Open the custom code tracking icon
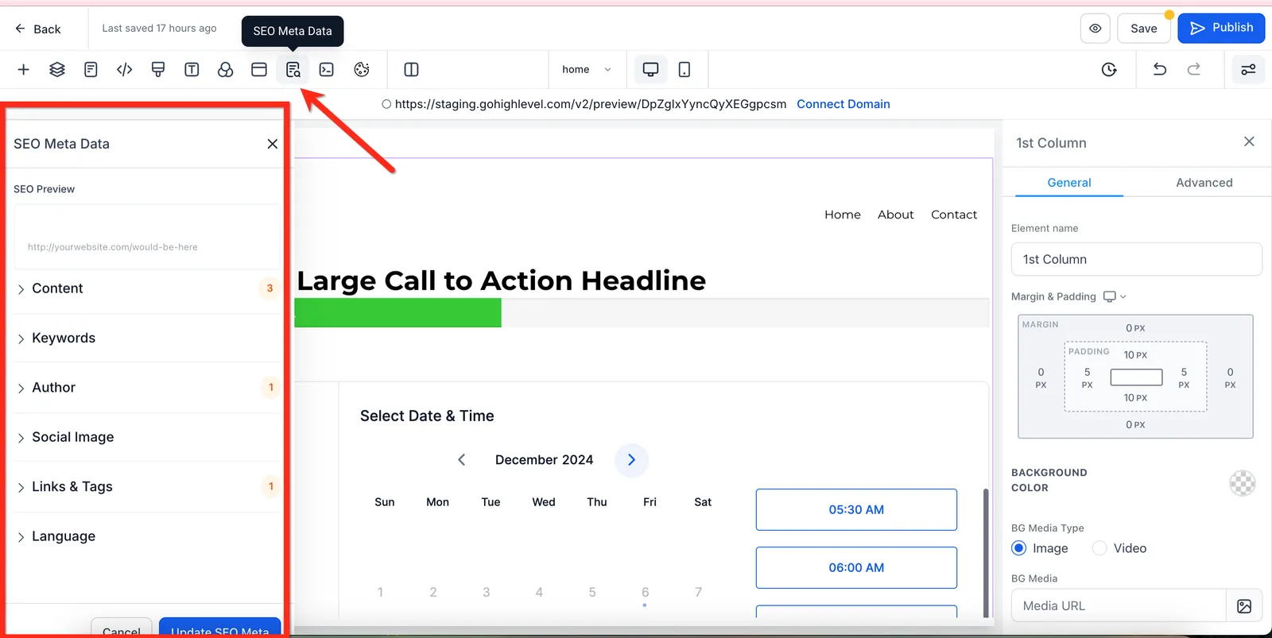 point(125,70)
